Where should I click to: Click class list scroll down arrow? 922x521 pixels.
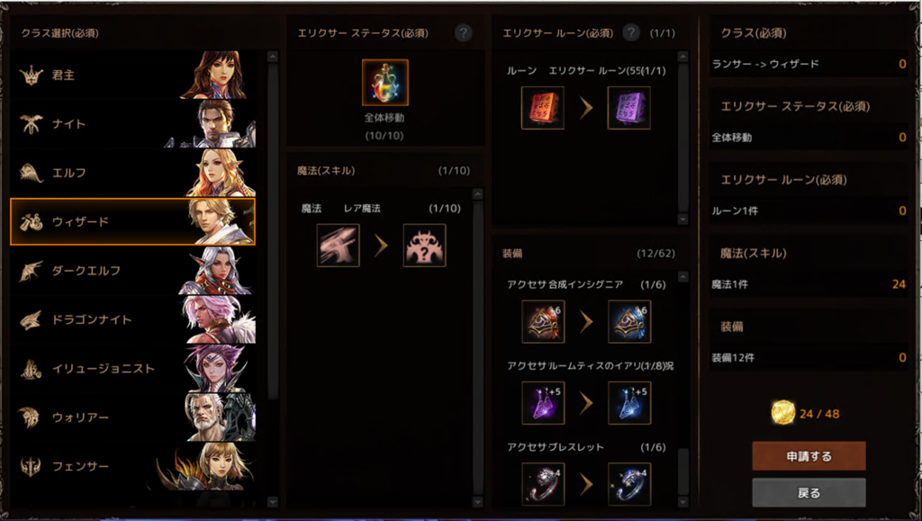(x=272, y=502)
